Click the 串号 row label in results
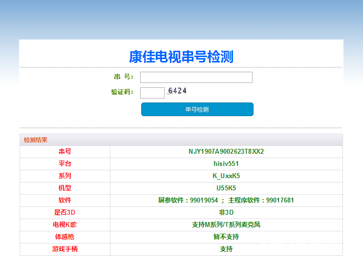Screen dimensions: 363x264 (x=65, y=151)
